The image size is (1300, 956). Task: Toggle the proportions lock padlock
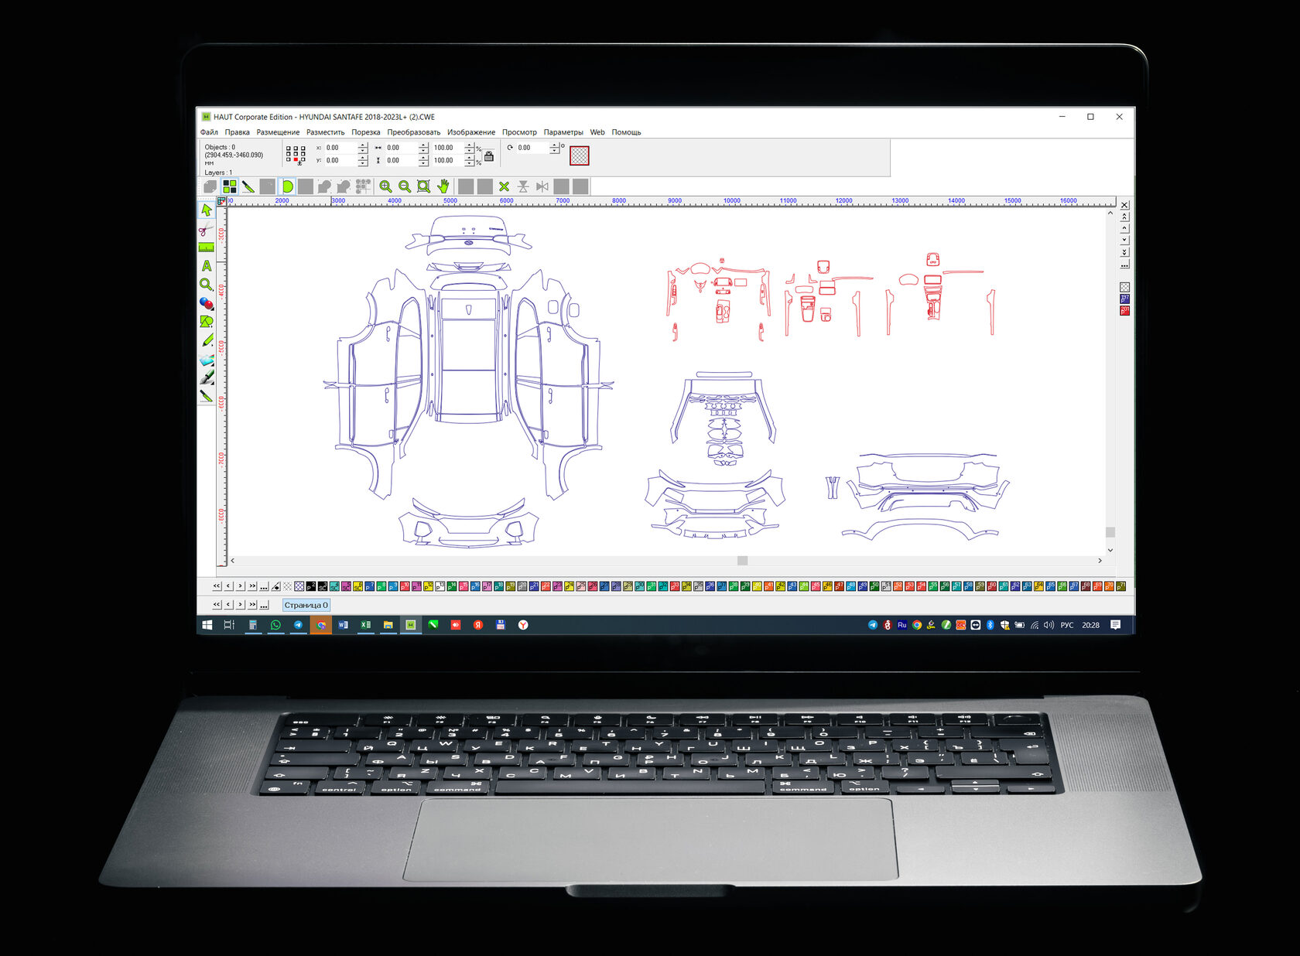(489, 157)
